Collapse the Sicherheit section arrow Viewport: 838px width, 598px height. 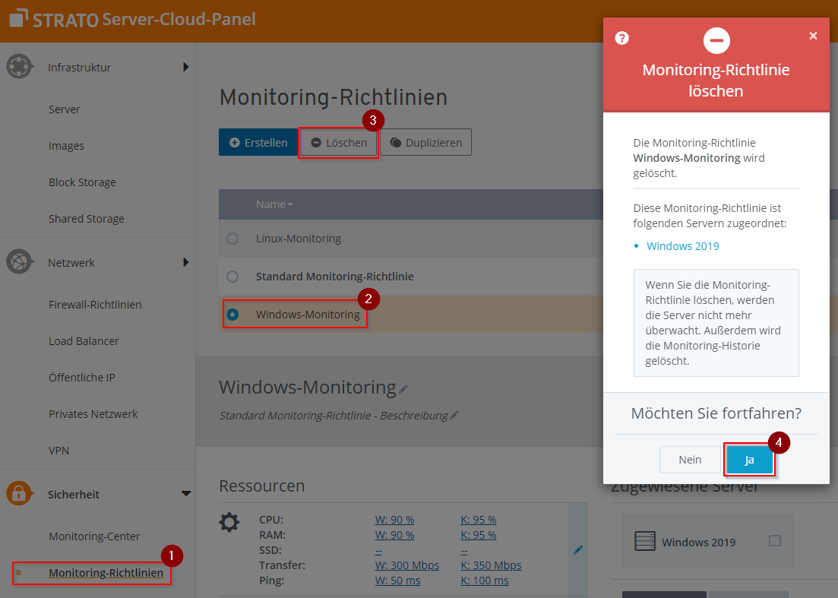click(x=186, y=494)
